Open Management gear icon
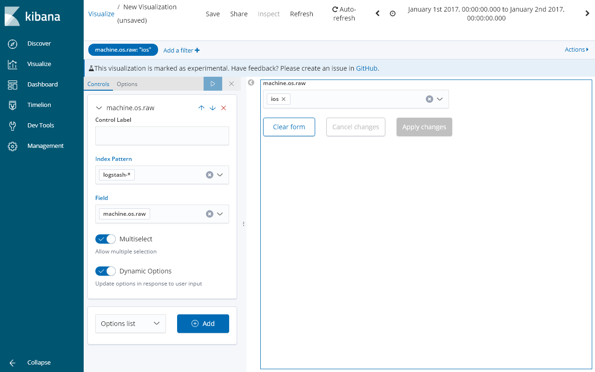 click(13, 146)
